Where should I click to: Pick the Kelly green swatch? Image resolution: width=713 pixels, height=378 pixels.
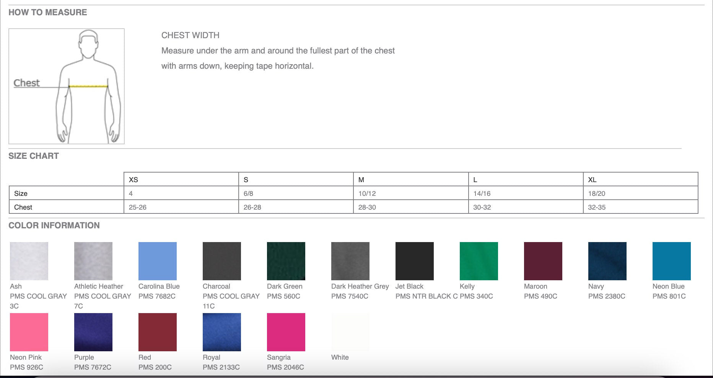[x=479, y=261]
